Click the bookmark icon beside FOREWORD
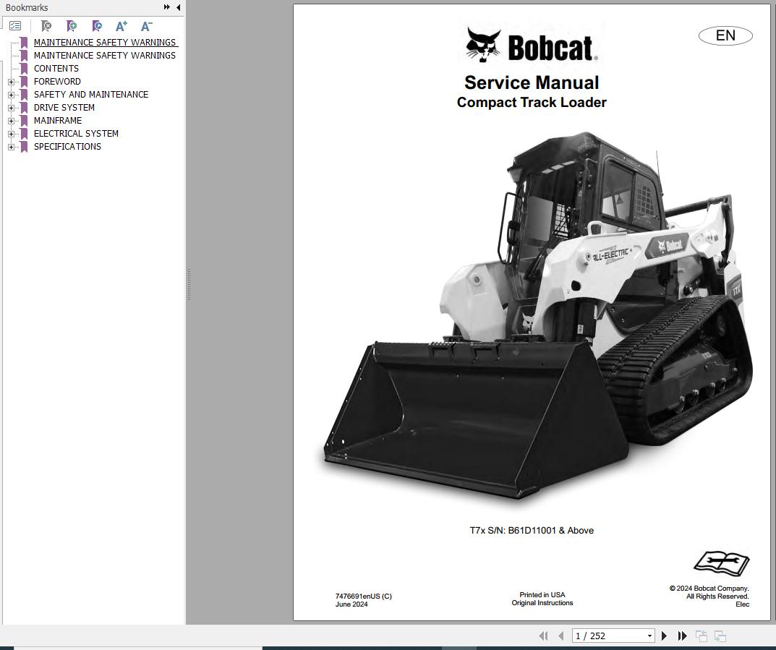776x650 pixels. click(x=24, y=82)
